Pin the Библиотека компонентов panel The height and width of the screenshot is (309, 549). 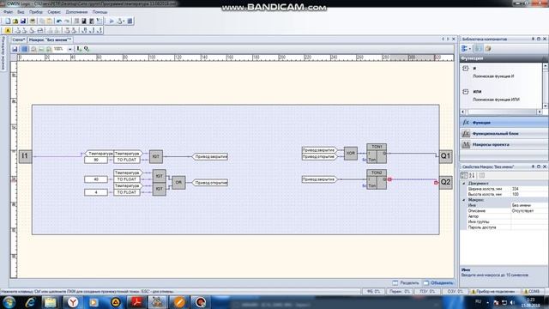[x=533, y=39]
